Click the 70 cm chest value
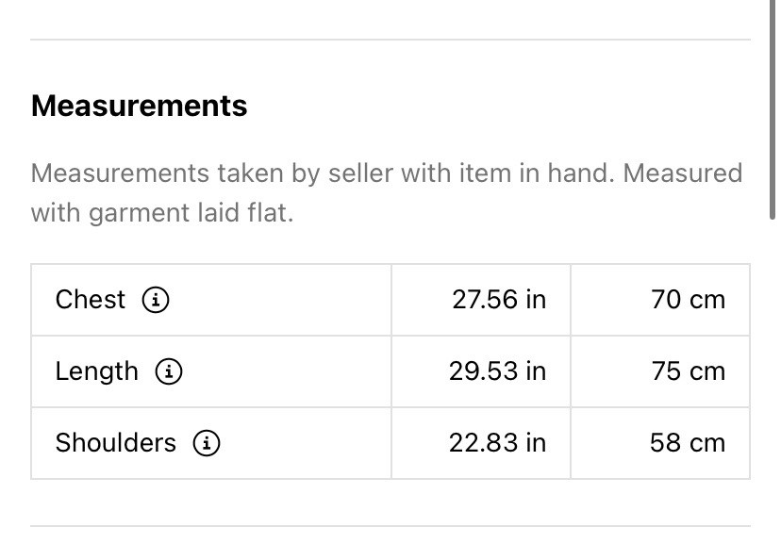The width and height of the screenshot is (781, 560). (x=688, y=300)
